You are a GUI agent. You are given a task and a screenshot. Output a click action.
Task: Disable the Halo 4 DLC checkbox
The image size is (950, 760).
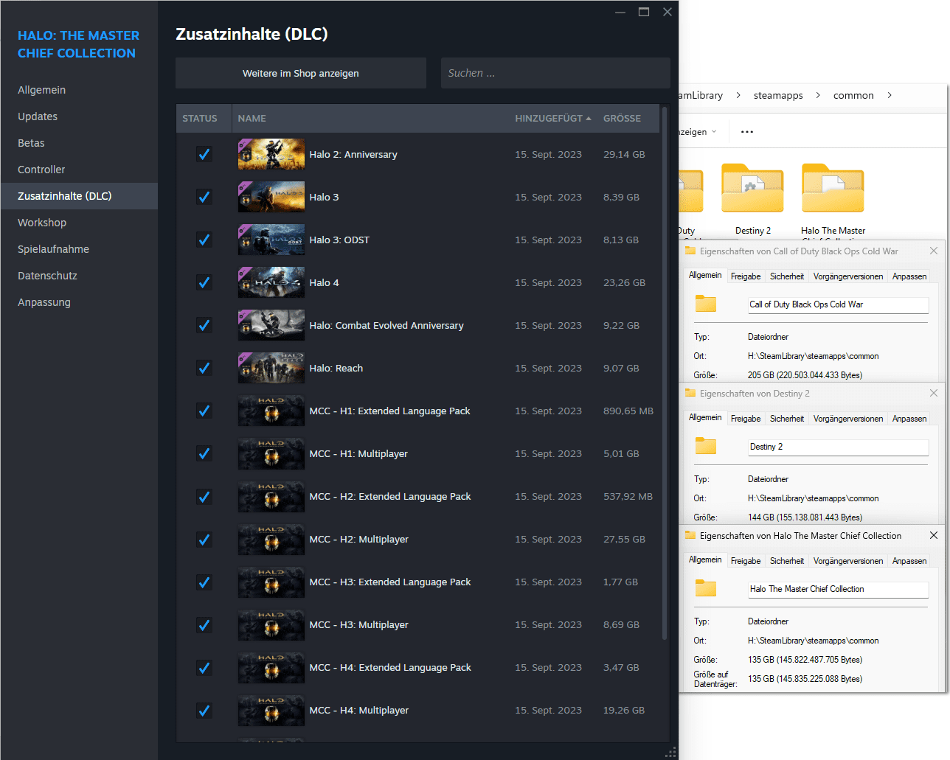point(204,282)
